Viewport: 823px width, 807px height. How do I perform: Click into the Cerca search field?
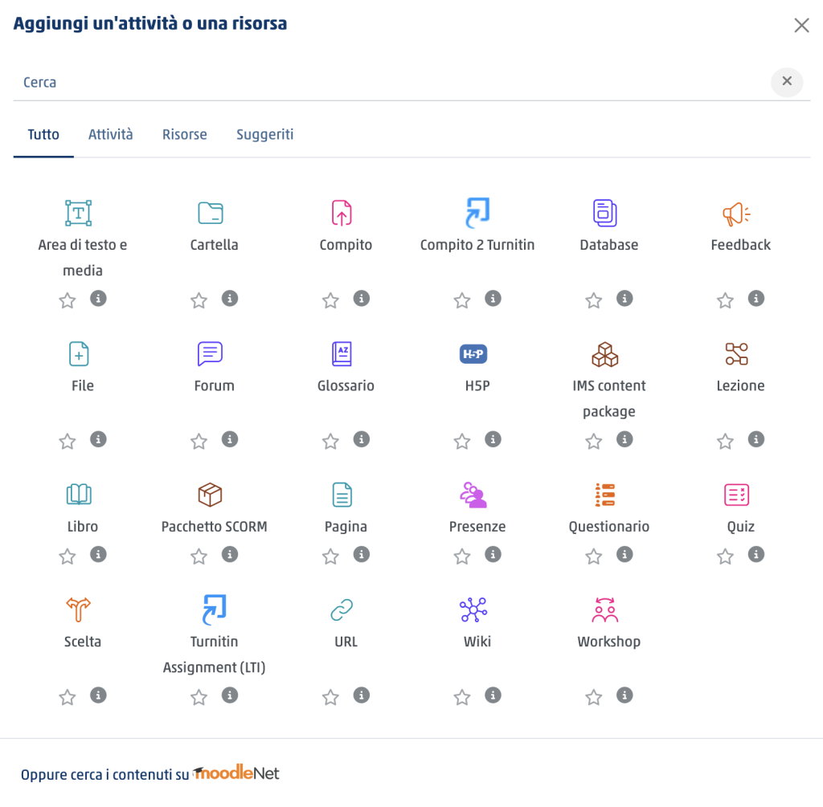391,83
